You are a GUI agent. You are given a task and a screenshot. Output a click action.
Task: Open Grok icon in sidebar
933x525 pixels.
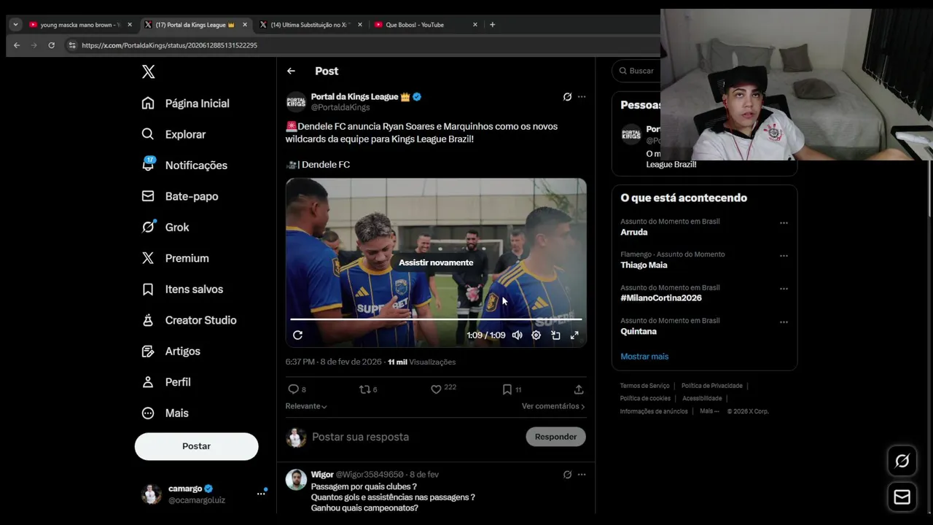pos(148,227)
